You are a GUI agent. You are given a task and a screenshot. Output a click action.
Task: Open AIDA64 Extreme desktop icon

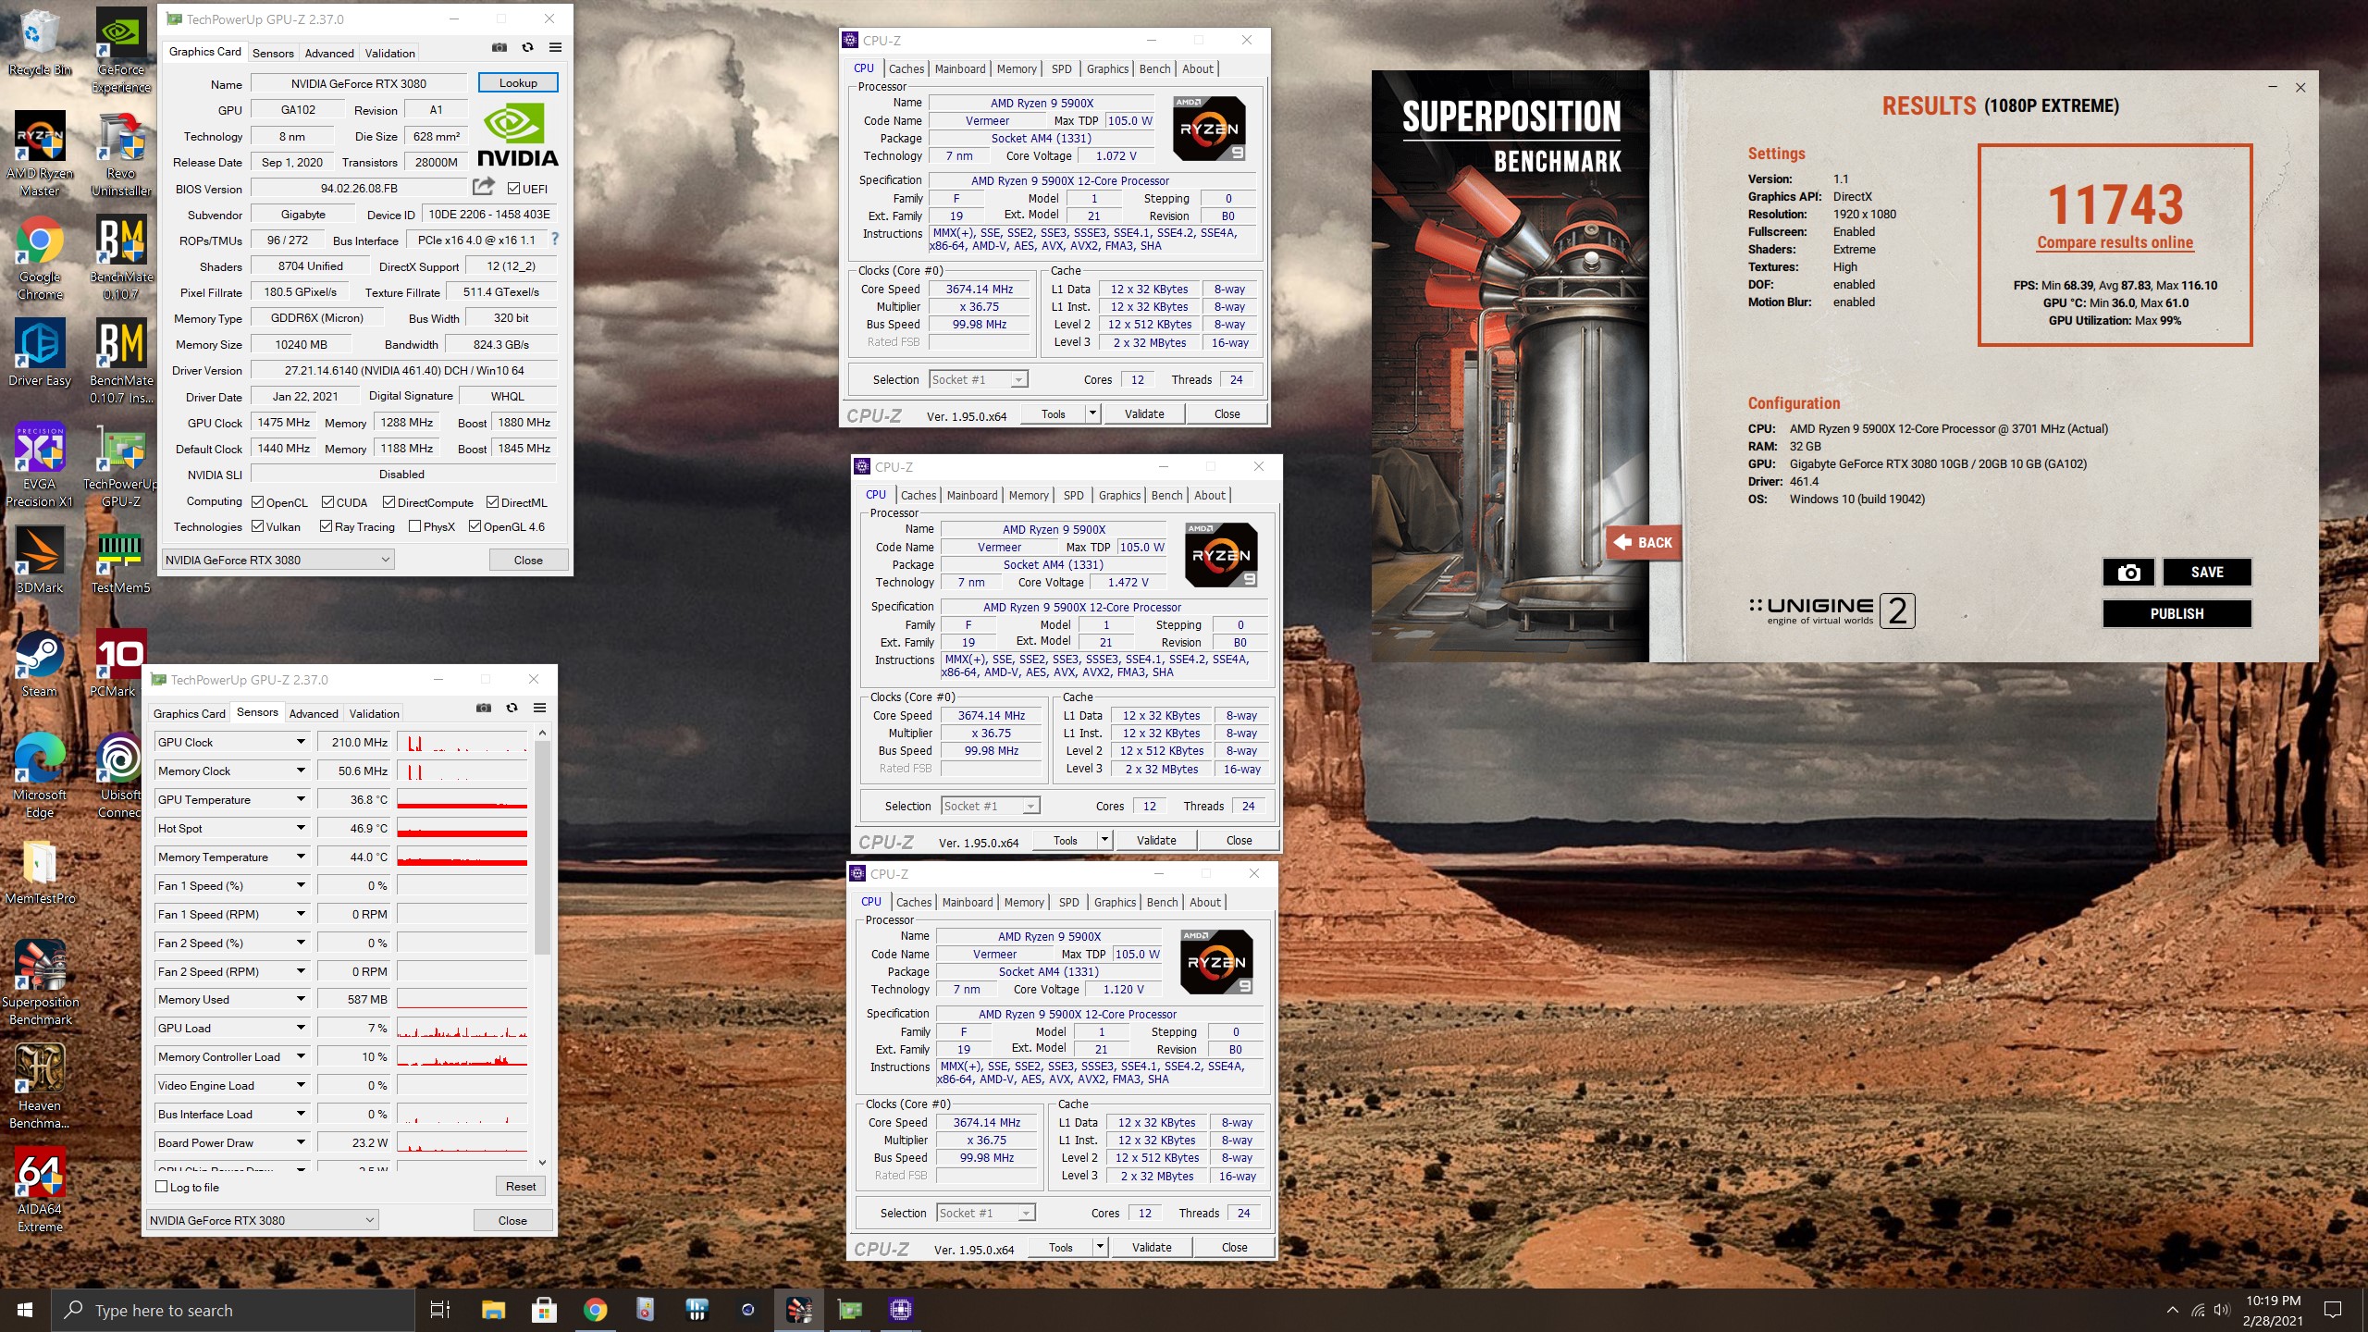point(40,1190)
